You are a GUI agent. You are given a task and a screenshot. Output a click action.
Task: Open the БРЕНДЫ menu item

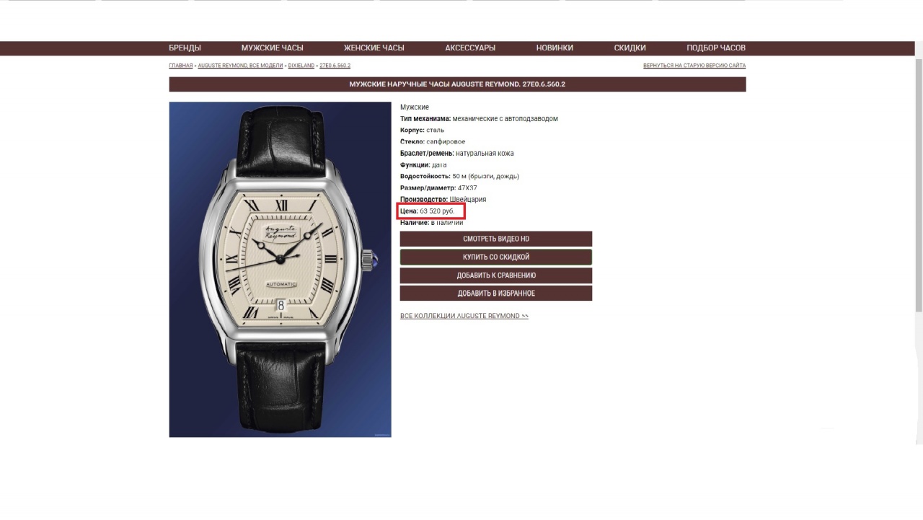tap(185, 48)
